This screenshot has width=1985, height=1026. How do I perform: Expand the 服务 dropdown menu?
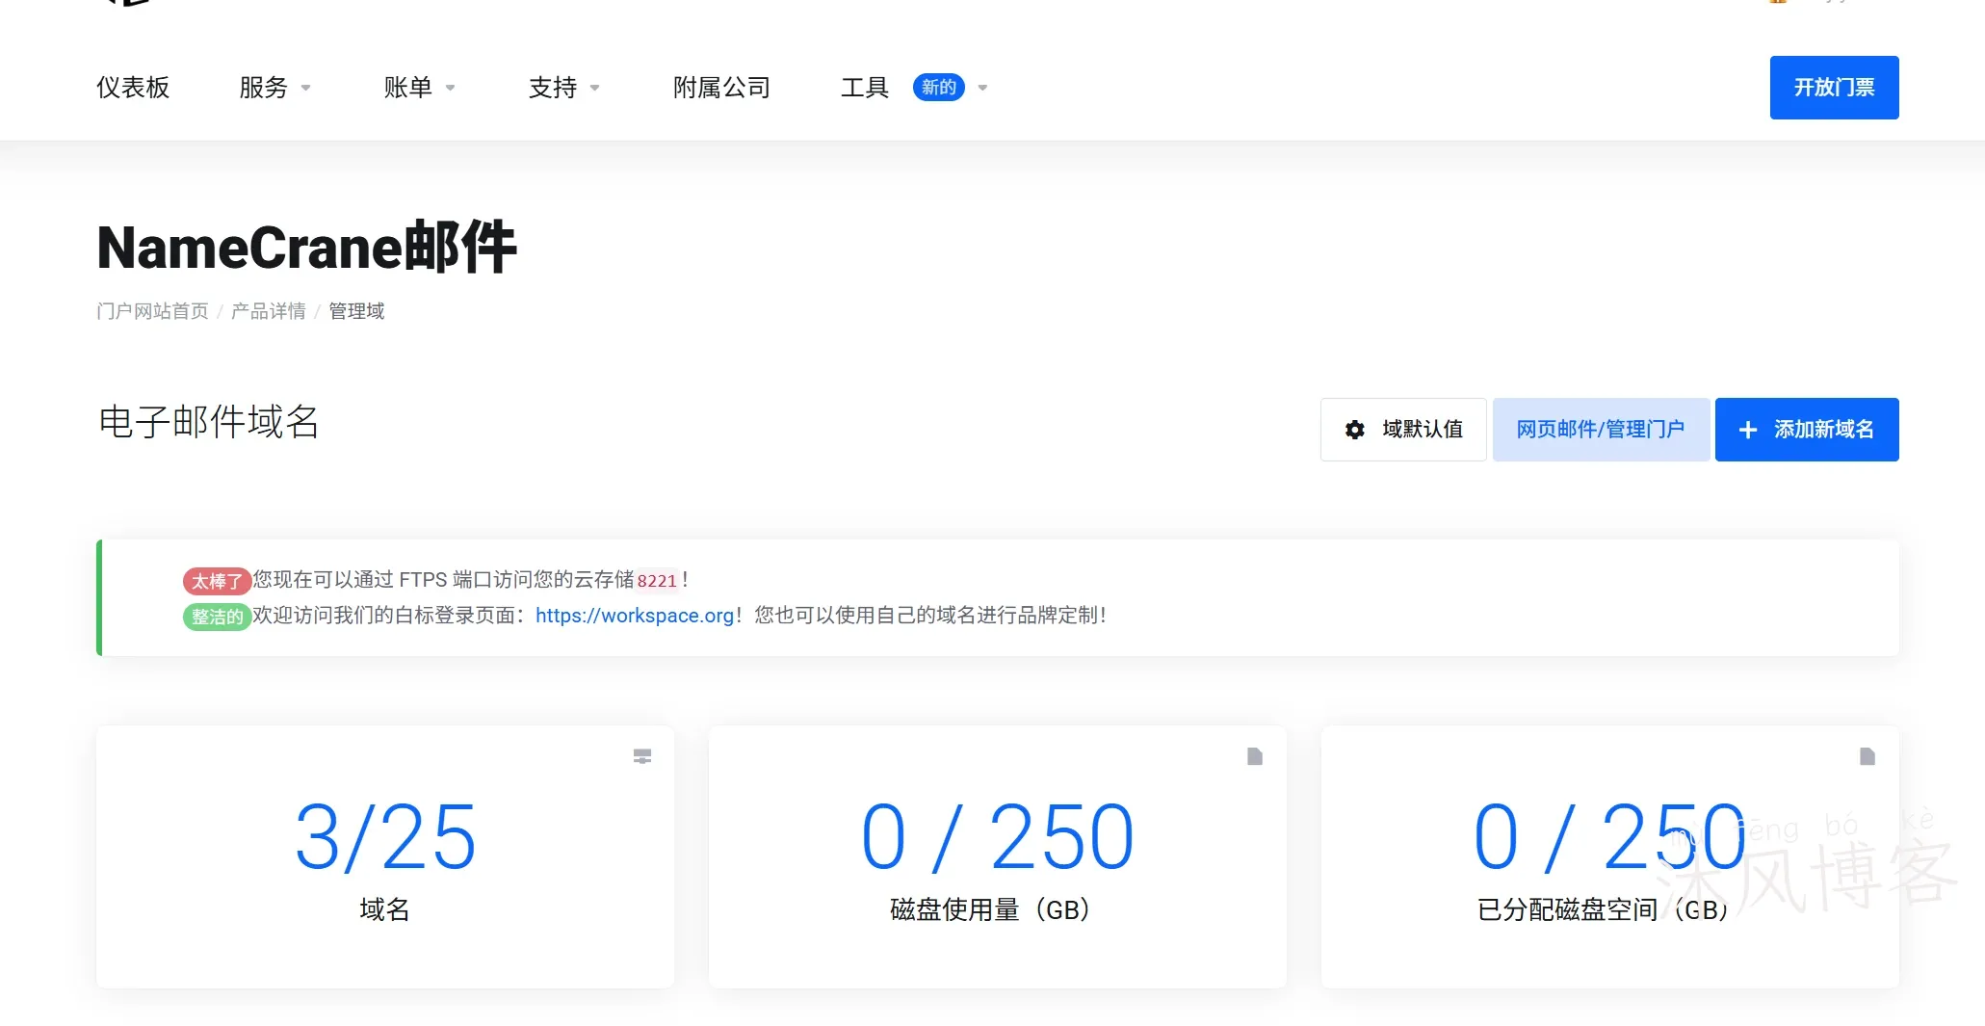click(x=274, y=88)
